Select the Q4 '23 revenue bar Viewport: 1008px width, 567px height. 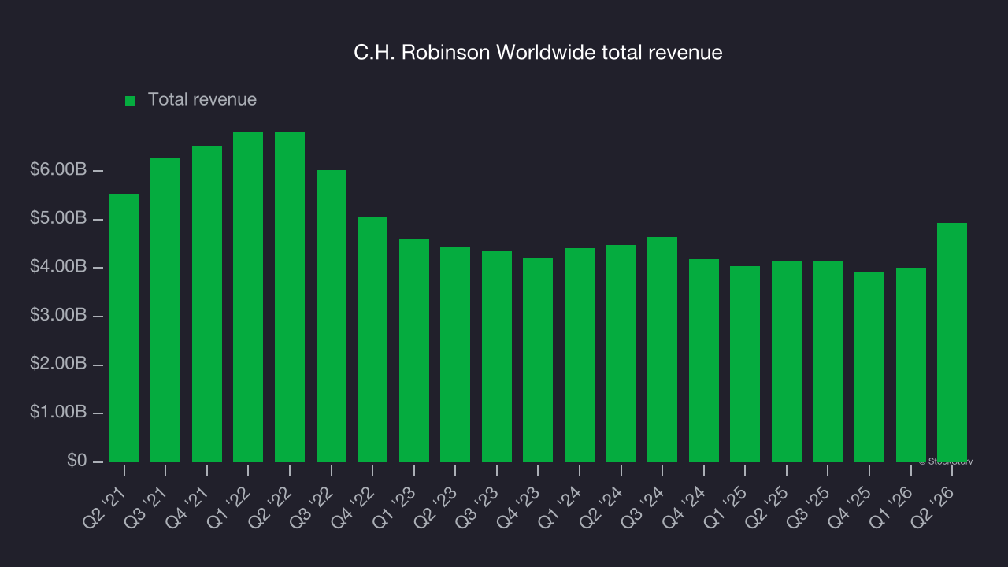pyautogui.click(x=538, y=360)
